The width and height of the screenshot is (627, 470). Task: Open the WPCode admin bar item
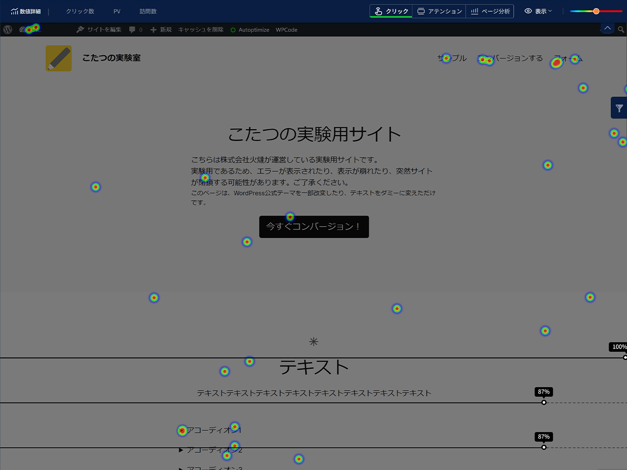click(287, 30)
